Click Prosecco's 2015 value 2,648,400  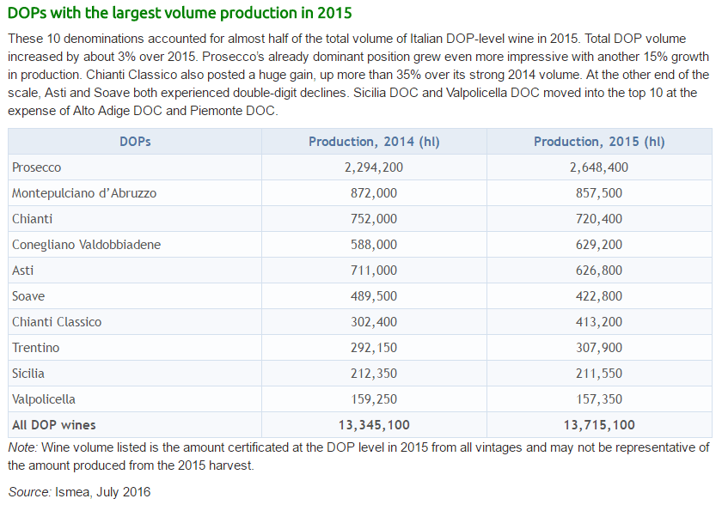[599, 167]
